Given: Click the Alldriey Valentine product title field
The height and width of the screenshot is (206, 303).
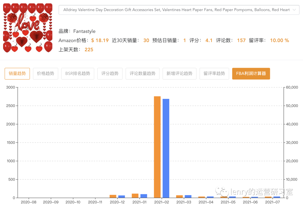Looking at the screenshot, I should [x=179, y=10].
